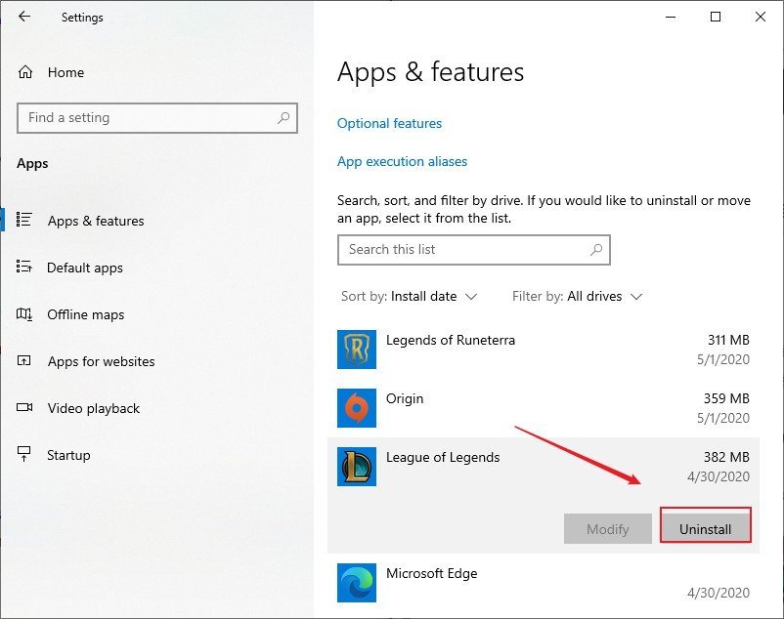Expand the Filter by All drives dropdown
This screenshot has width=784, height=619.
coord(577,297)
